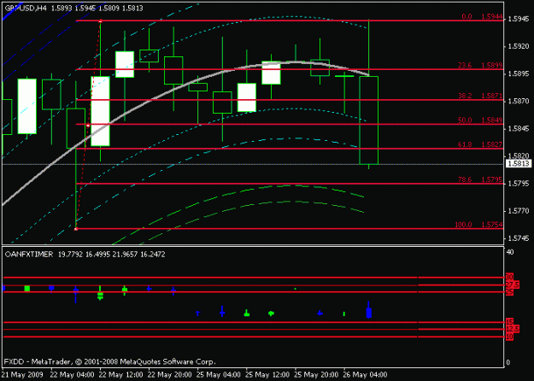Click the red 25 level label
The height and width of the screenshot is (381, 534).
pos(509,292)
